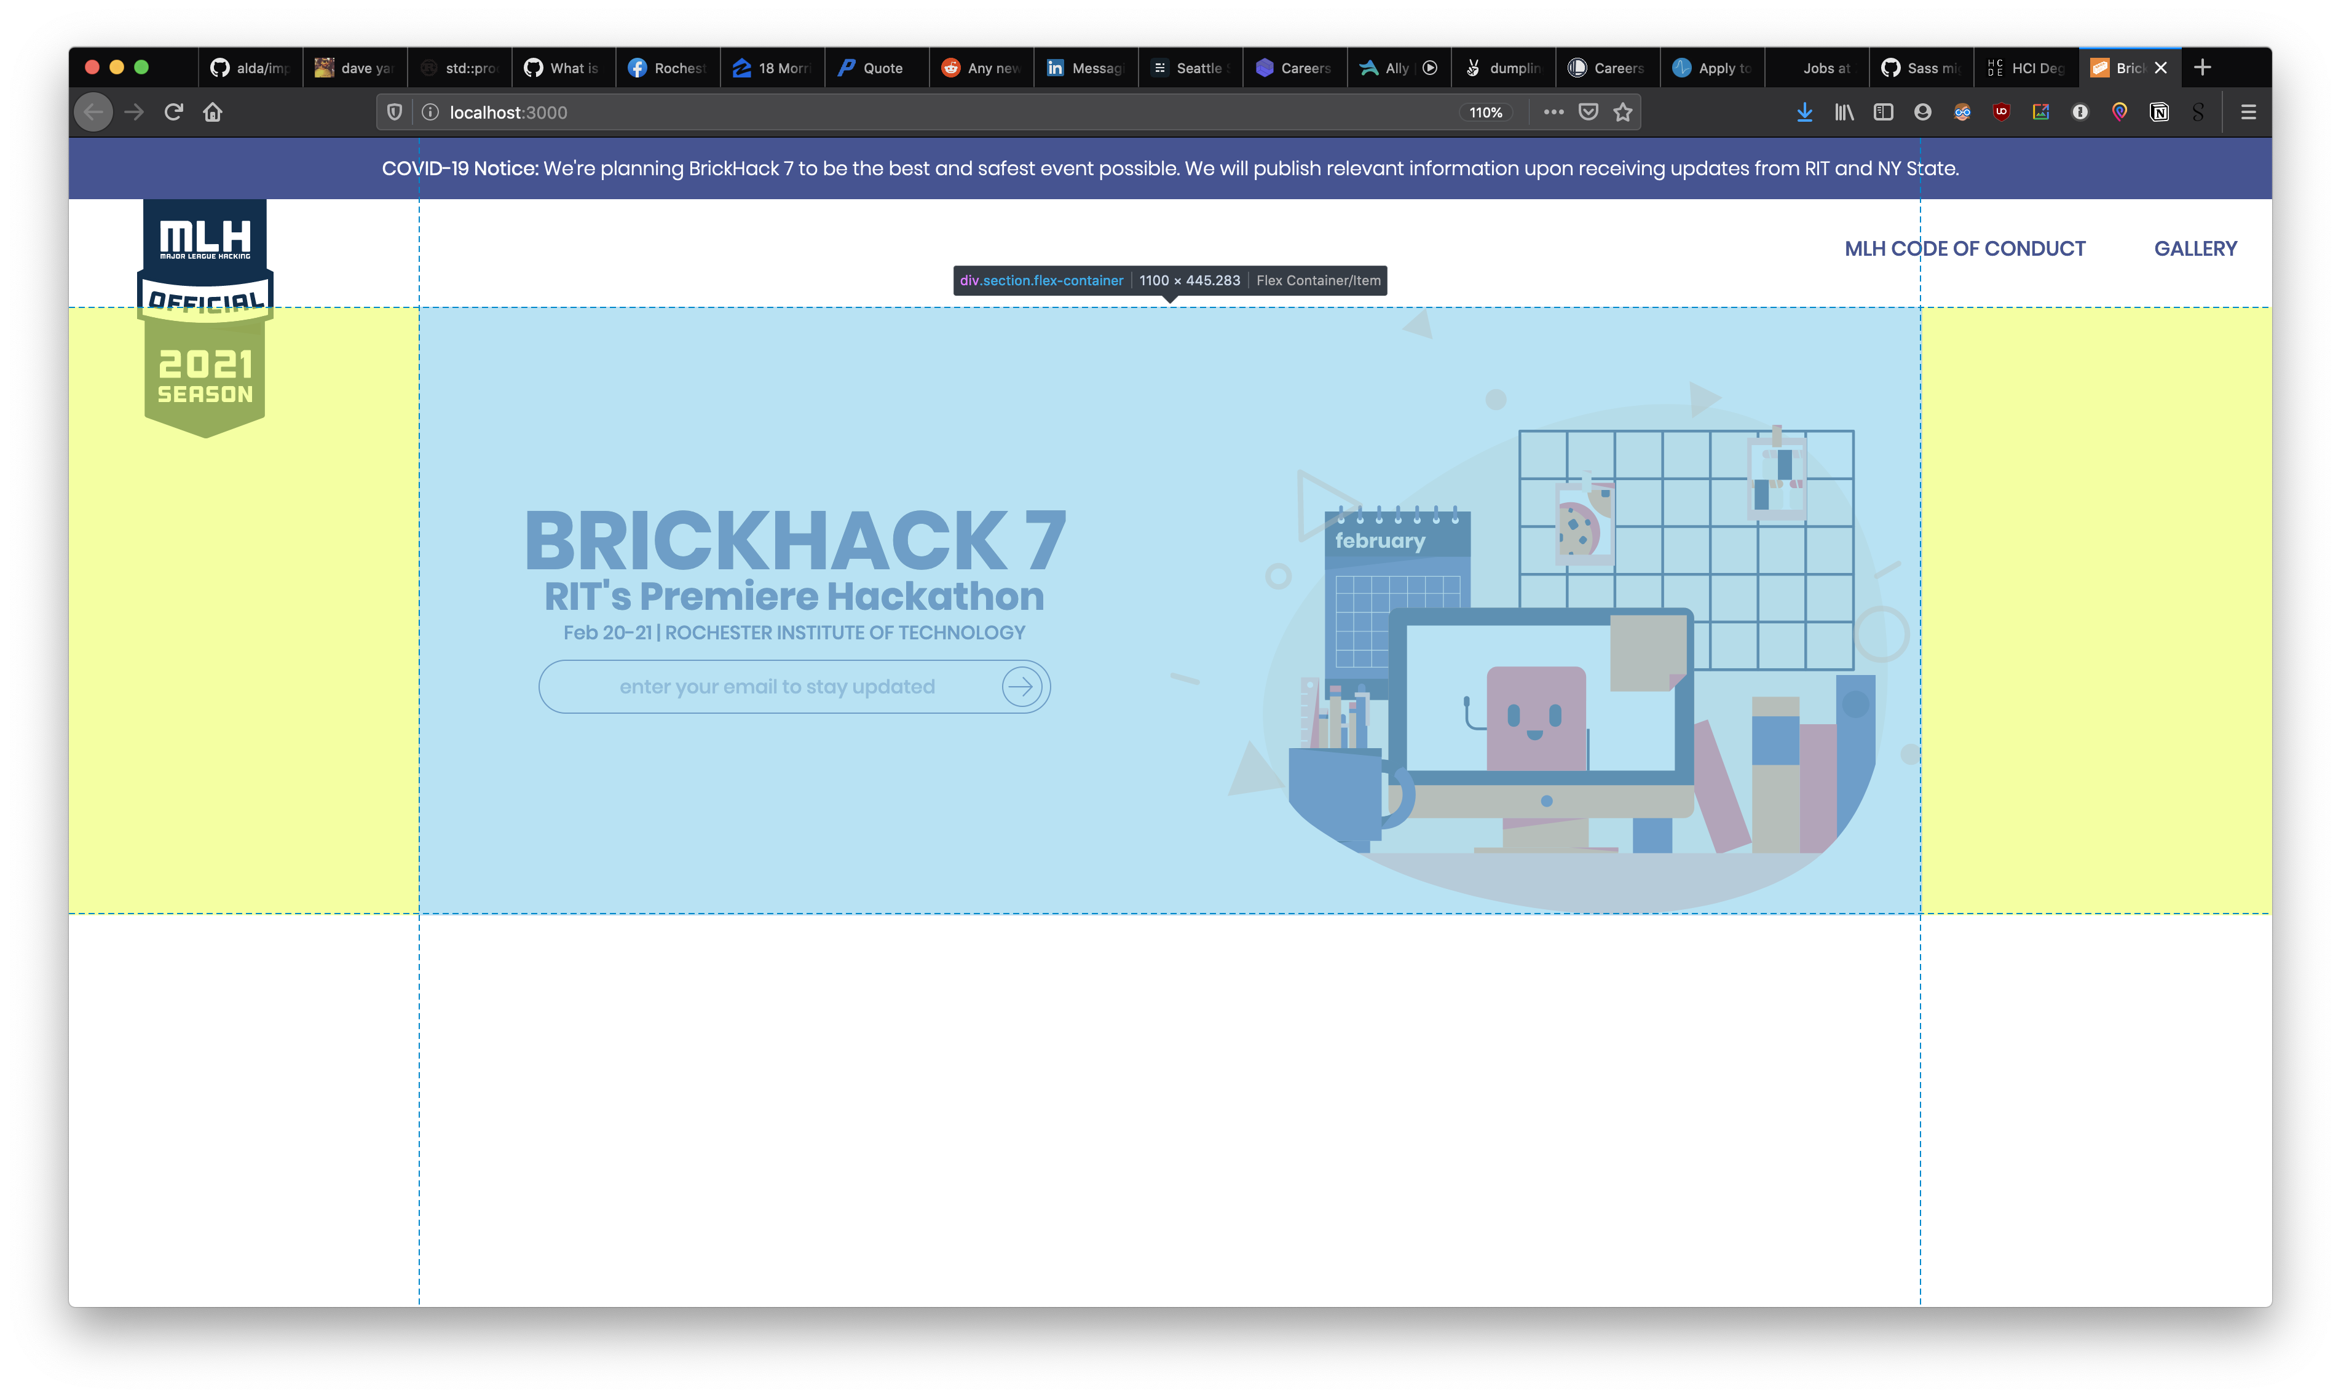Reset the 110% zoom level badge

(1486, 112)
